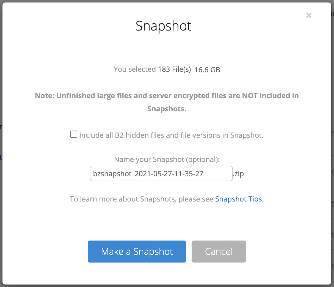Enable Include all B2 hidden files checkbox
This screenshot has width=334, height=287.
click(74, 134)
